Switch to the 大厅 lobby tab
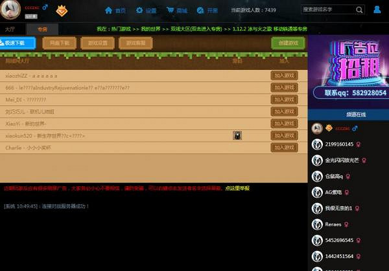 tap(10, 30)
